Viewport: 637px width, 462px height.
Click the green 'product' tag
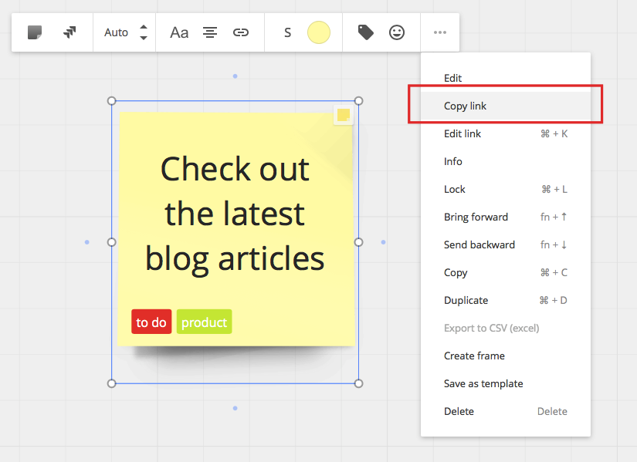pos(204,322)
